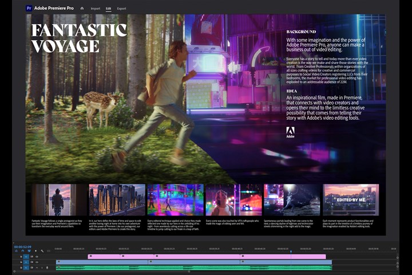The height and width of the screenshot is (275, 412).
Task: Toggle targeting on the audio track A1
Action: (x=26, y=268)
